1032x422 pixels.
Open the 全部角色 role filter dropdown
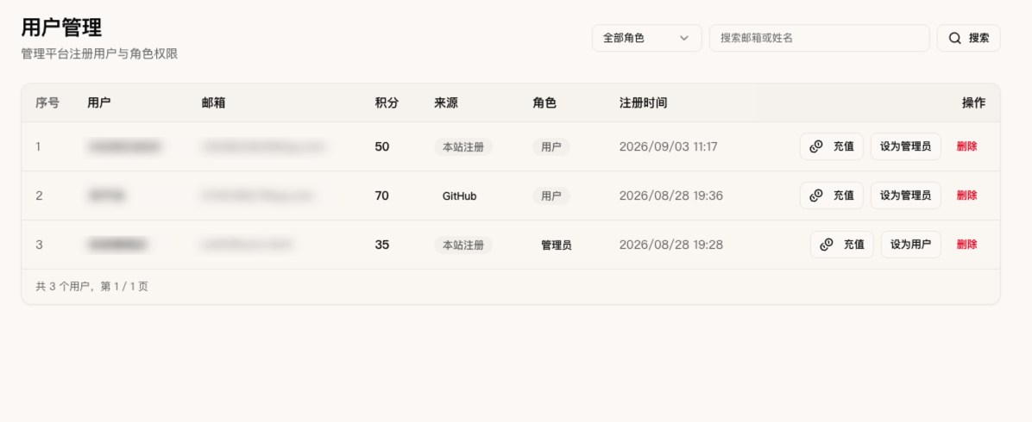click(646, 38)
